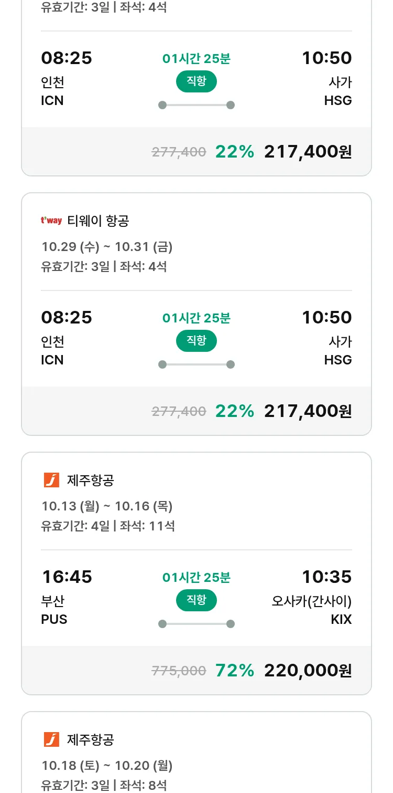Tap the crossed-out 775,000 original price
Screen dimensions: 393x793
click(179, 671)
